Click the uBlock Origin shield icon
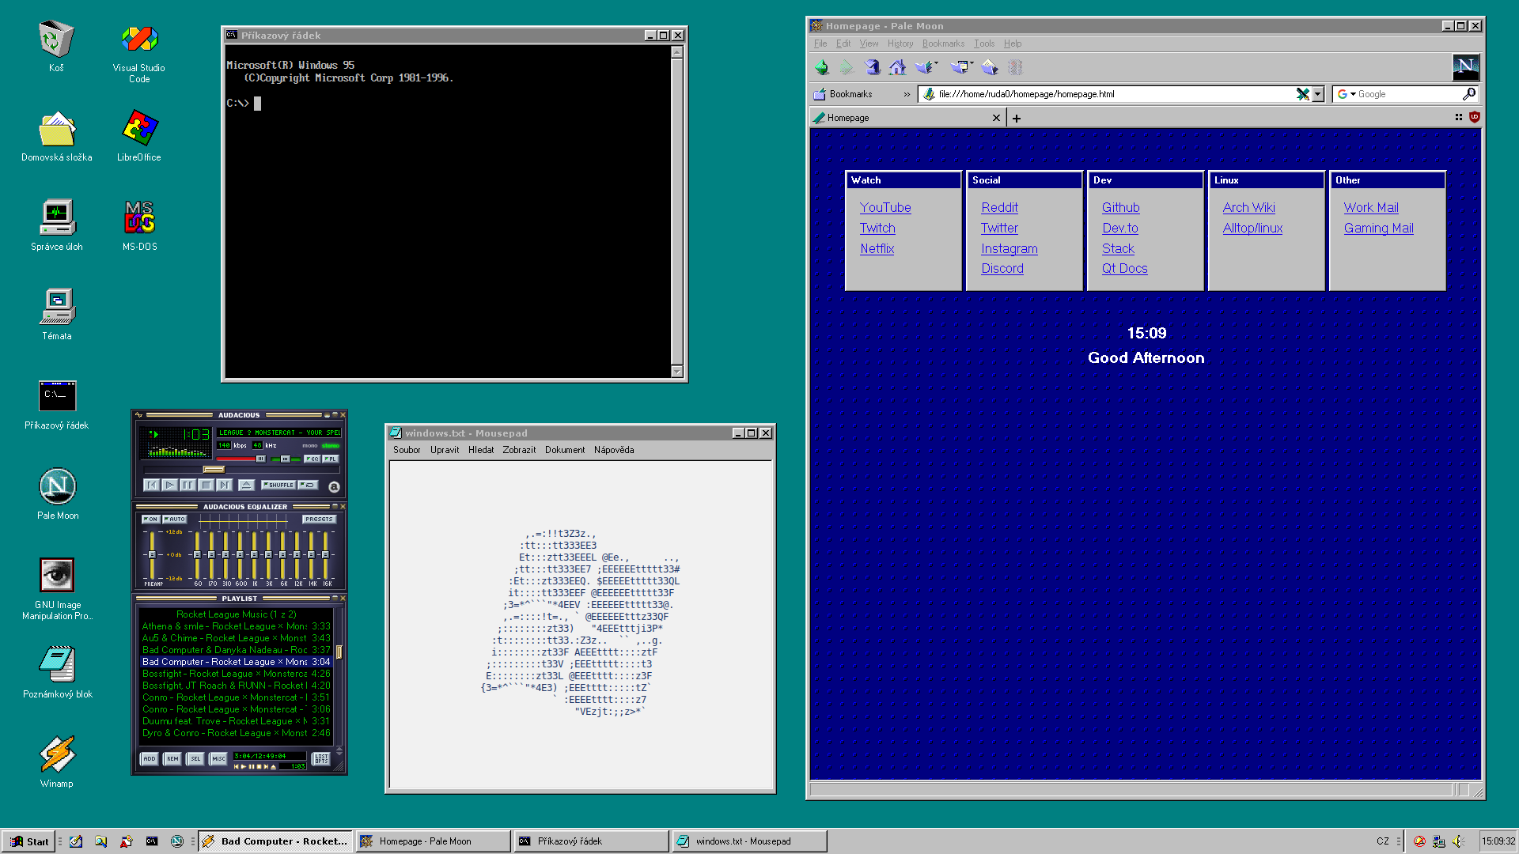The image size is (1519, 854). [x=1474, y=117]
